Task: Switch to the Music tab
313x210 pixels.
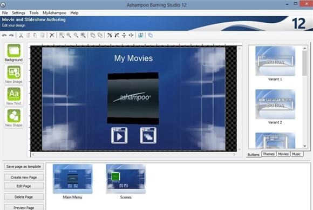Action: pos(296,154)
